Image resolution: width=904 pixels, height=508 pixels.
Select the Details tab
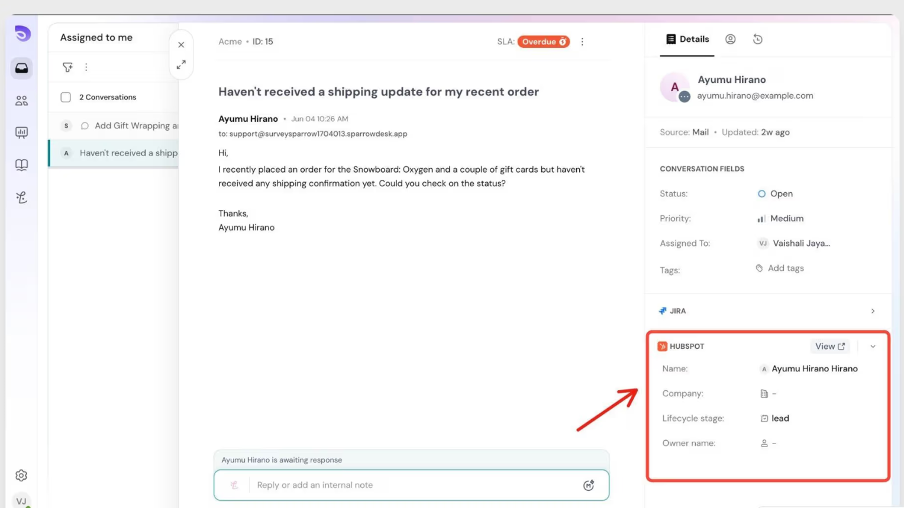[x=687, y=39]
